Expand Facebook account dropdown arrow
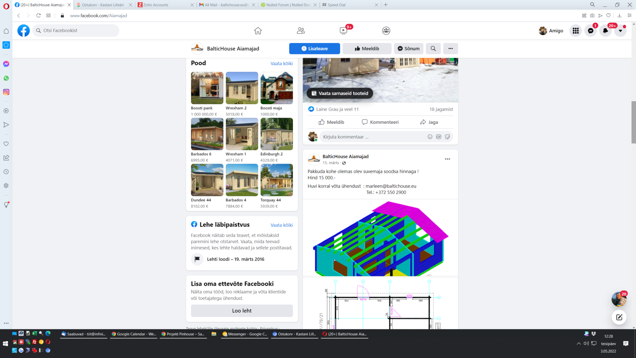 pyautogui.click(x=620, y=31)
